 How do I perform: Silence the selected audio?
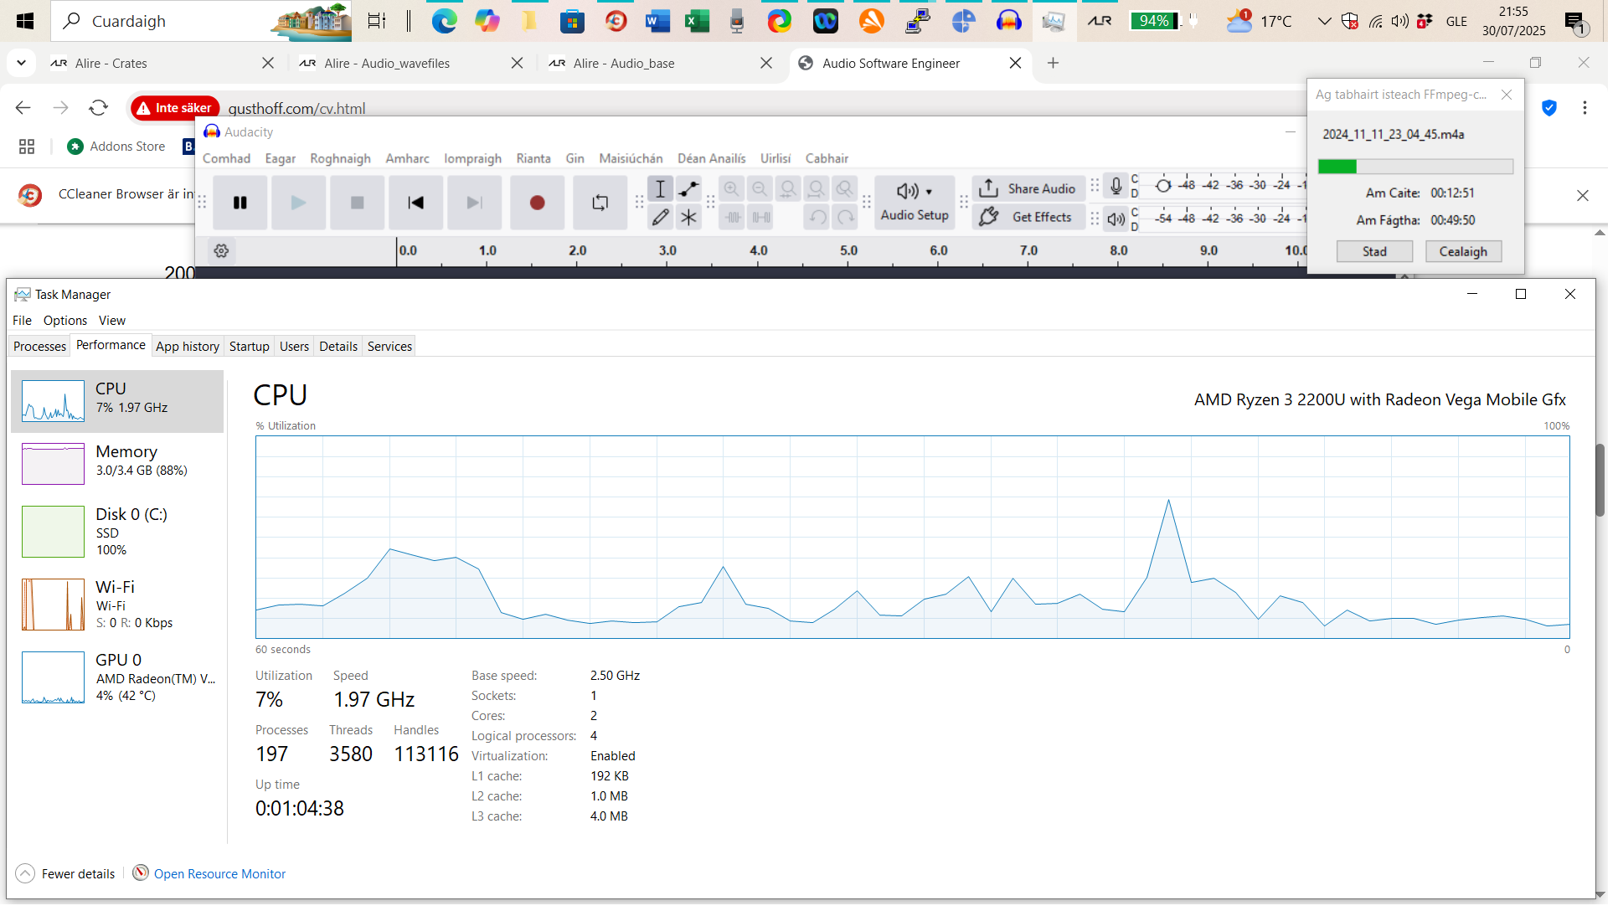tap(760, 217)
